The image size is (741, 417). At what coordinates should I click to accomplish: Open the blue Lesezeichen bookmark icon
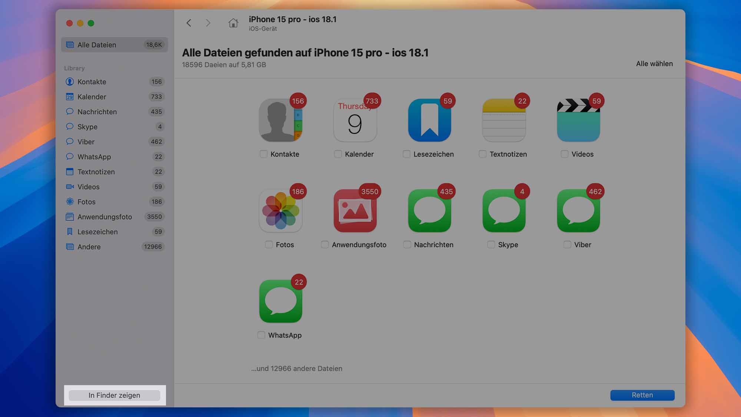pos(430,120)
